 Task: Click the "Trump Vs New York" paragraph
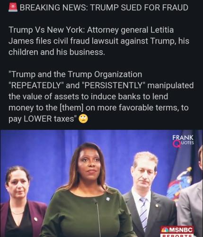pos(99,41)
